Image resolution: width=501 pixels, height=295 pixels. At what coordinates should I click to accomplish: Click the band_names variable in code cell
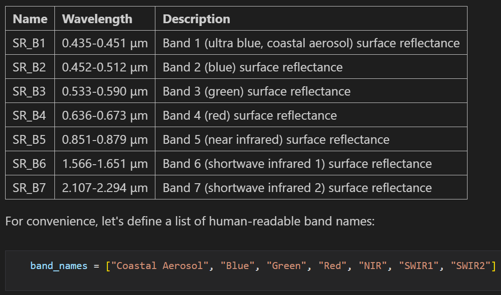click(59, 266)
